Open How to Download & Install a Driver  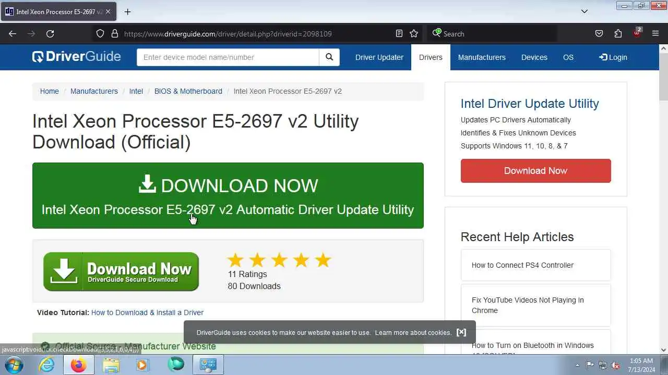[147, 312]
